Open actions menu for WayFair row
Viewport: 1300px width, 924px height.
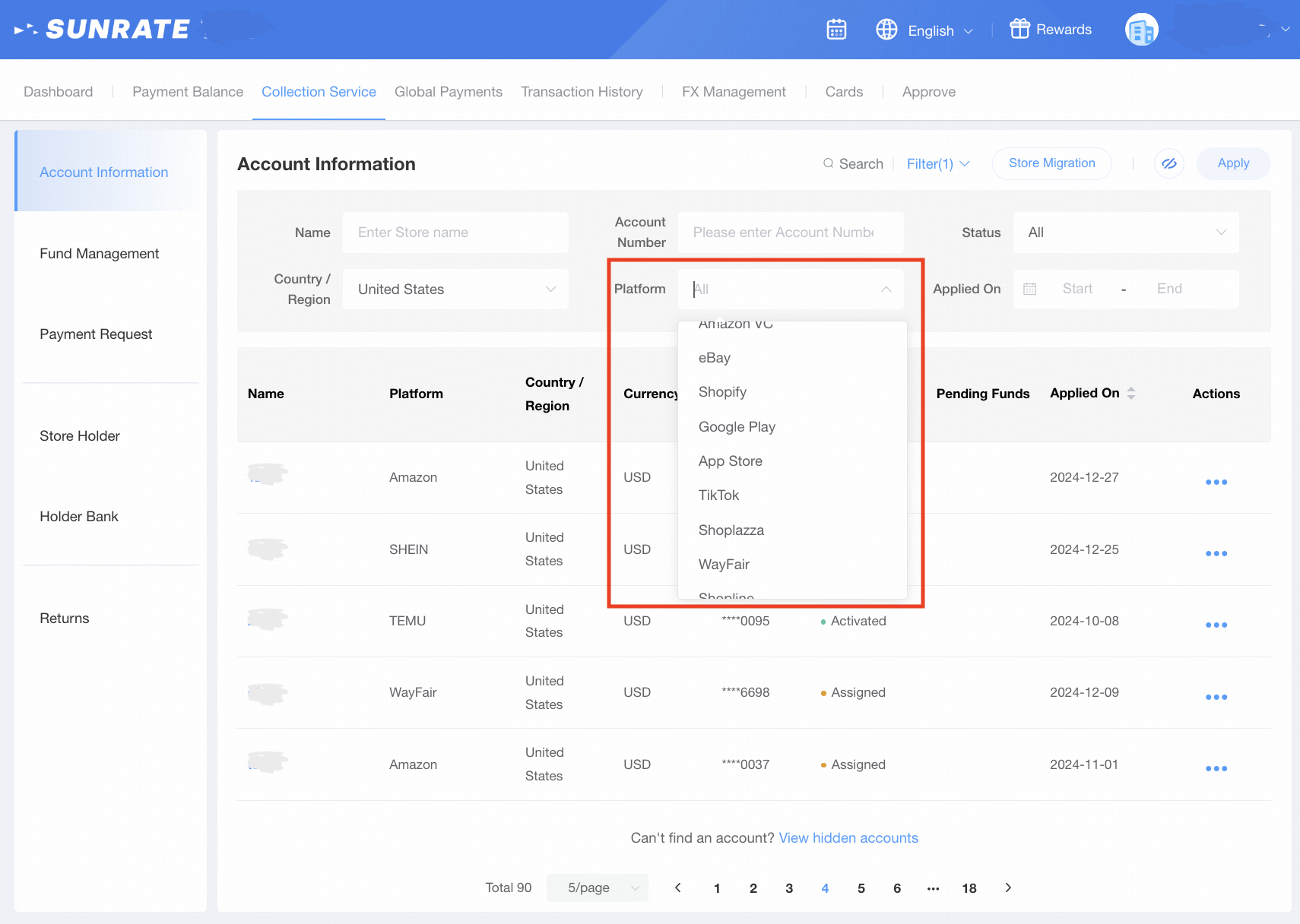(1216, 697)
